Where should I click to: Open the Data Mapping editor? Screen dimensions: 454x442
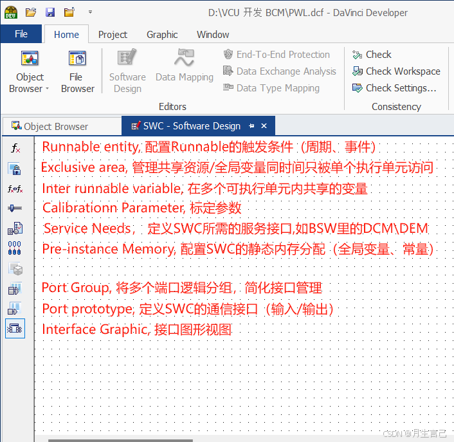(185, 66)
